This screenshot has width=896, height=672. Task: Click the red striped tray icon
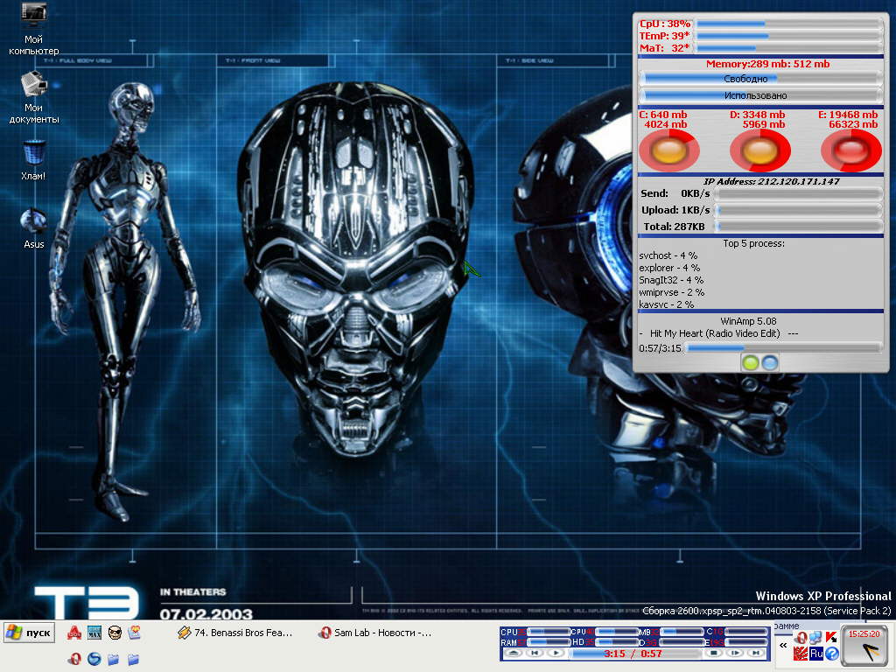(801, 653)
